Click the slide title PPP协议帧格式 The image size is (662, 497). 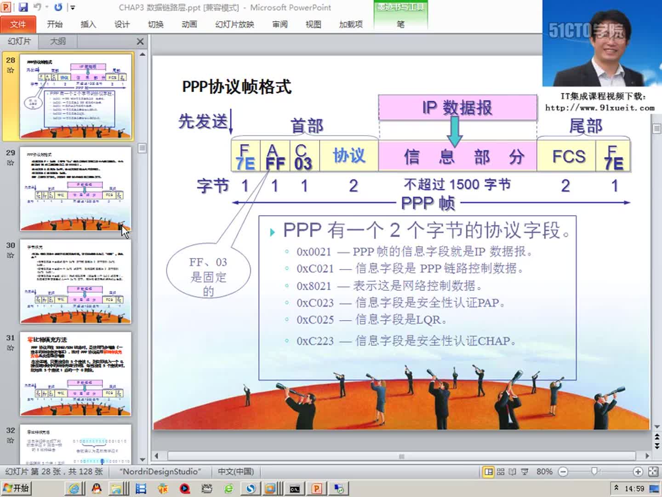(237, 86)
